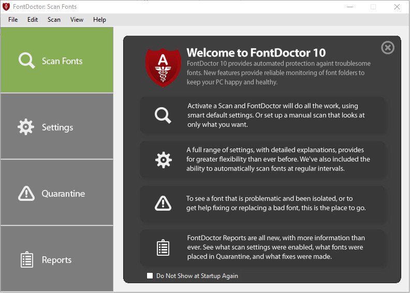This screenshot has height=293, width=410.
Task: Click the warning triangle icon beside Quarantine in sidebar
Action: tap(26, 194)
